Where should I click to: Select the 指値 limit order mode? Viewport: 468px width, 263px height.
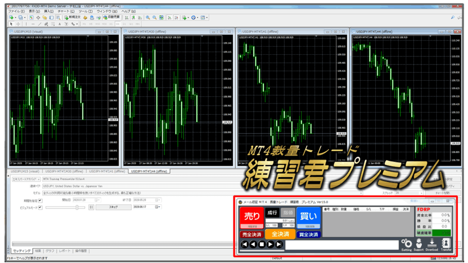click(288, 213)
